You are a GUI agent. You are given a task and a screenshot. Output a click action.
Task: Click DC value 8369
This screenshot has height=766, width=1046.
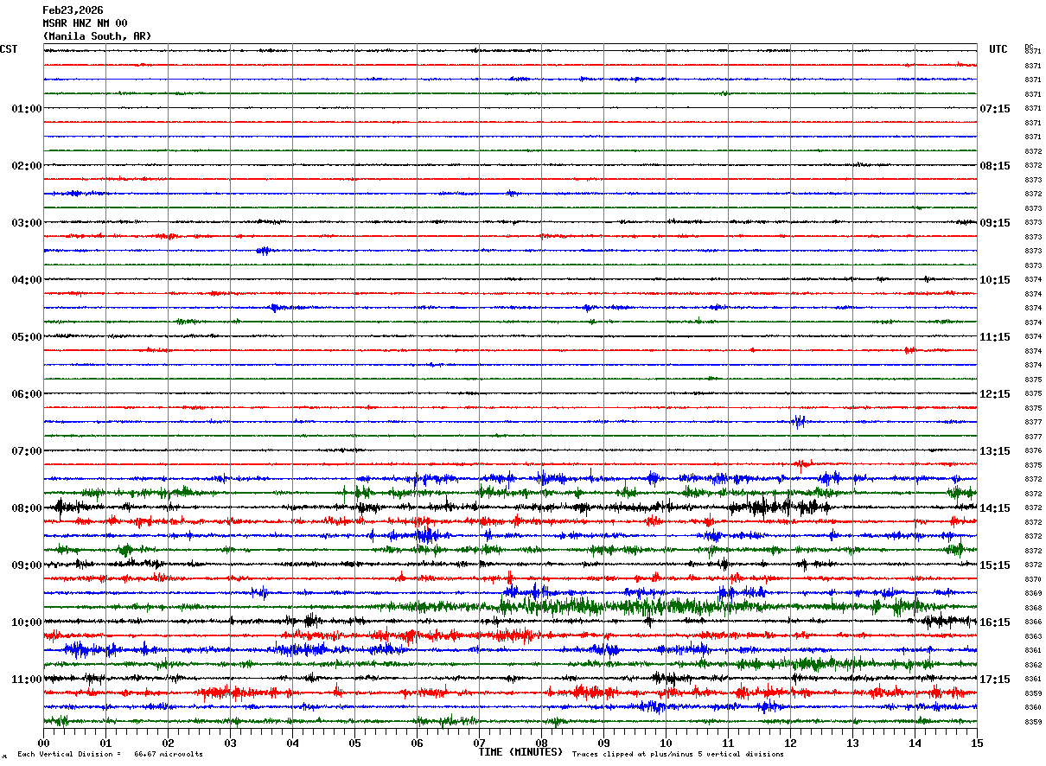(1033, 593)
